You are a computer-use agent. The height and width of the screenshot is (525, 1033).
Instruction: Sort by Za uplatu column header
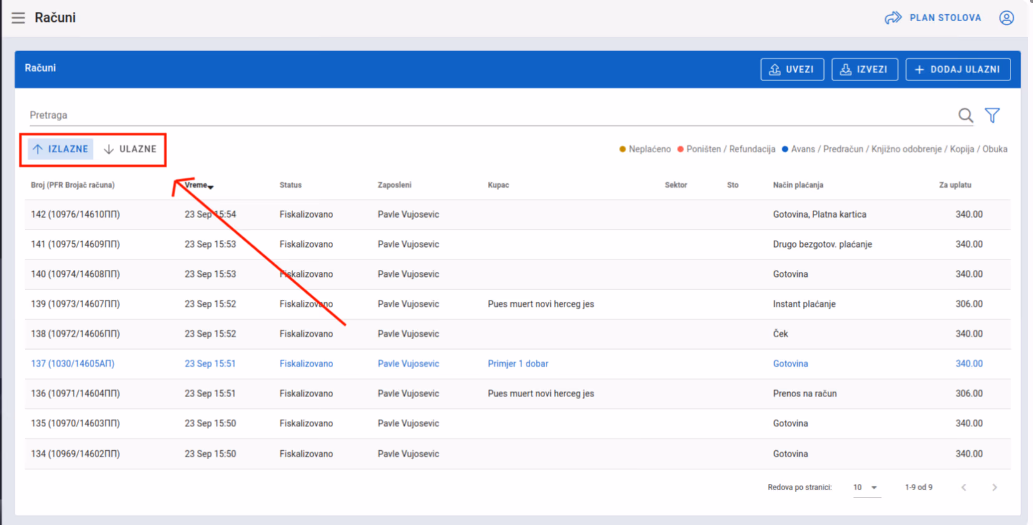(955, 185)
